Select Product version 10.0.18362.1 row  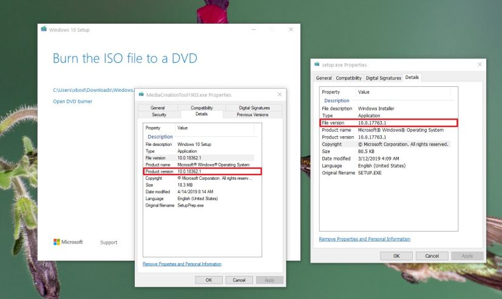pos(202,171)
